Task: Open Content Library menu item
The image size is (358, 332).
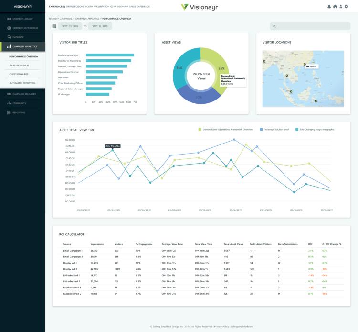Action: point(22,19)
